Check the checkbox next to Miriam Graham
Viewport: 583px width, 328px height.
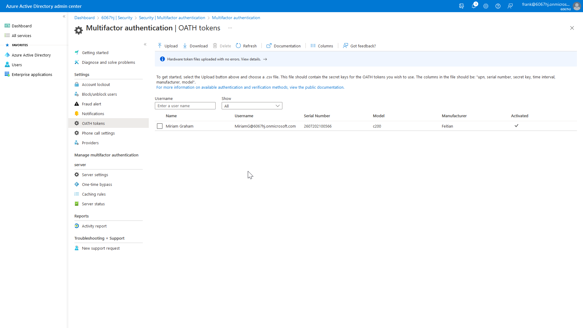point(160,126)
